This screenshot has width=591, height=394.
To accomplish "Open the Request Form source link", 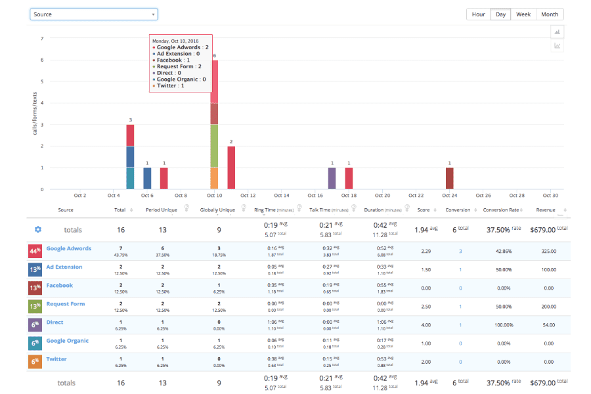I will point(66,304).
